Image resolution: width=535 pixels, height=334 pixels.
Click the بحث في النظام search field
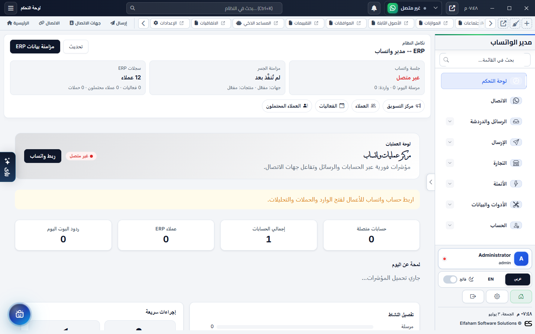[x=204, y=8]
